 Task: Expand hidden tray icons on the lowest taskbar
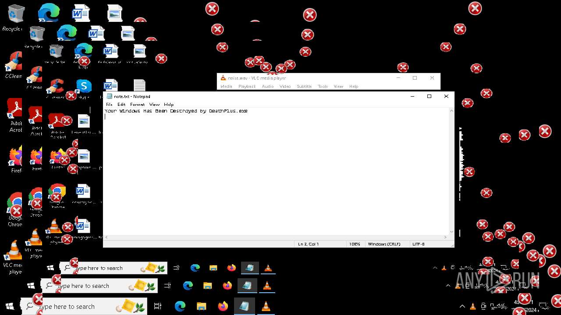tap(462, 306)
